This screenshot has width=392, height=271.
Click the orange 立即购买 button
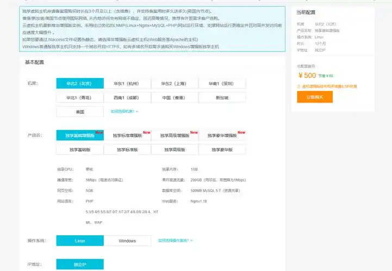point(315,97)
